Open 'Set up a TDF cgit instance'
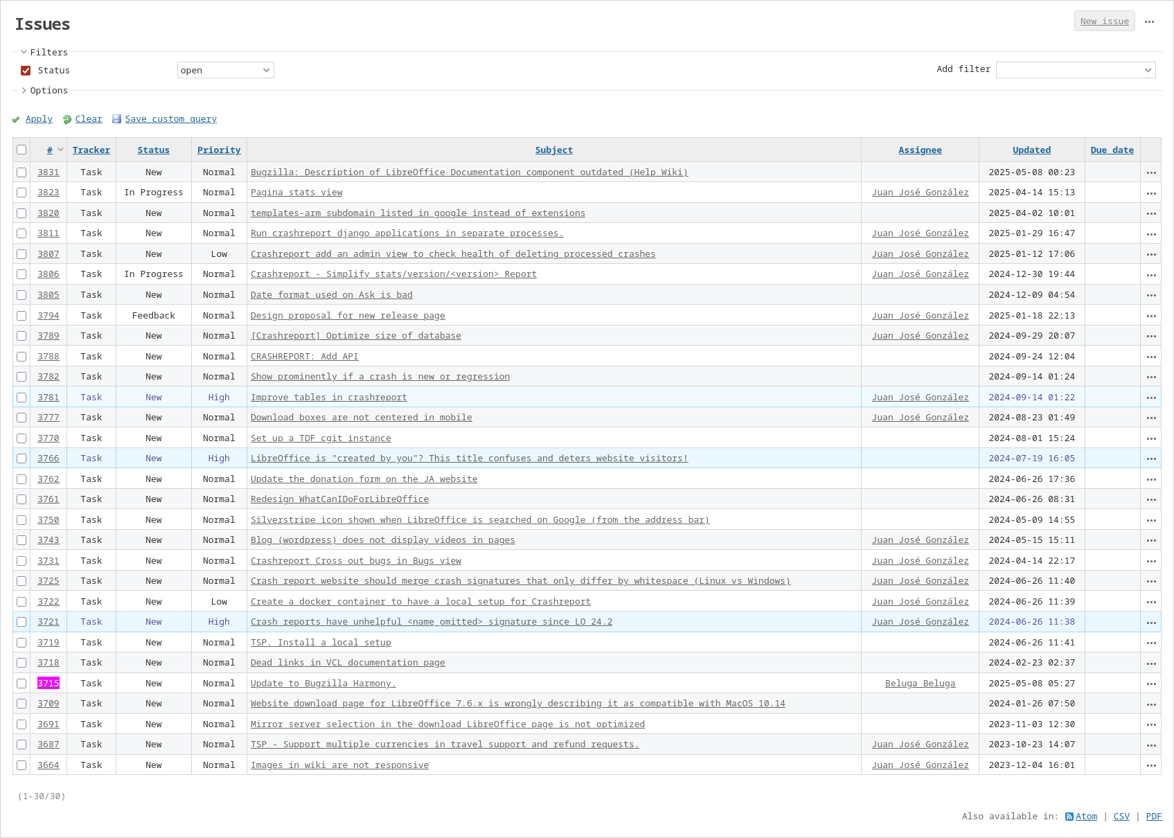 (x=321, y=438)
